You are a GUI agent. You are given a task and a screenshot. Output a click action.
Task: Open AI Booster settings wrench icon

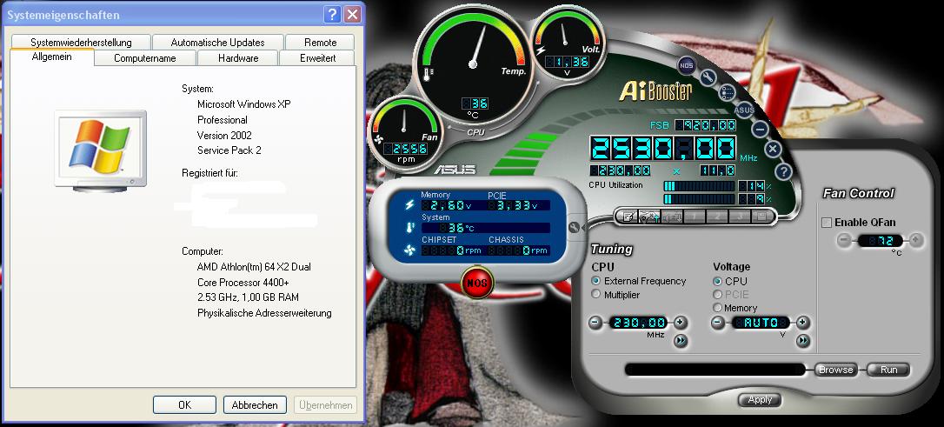709,77
